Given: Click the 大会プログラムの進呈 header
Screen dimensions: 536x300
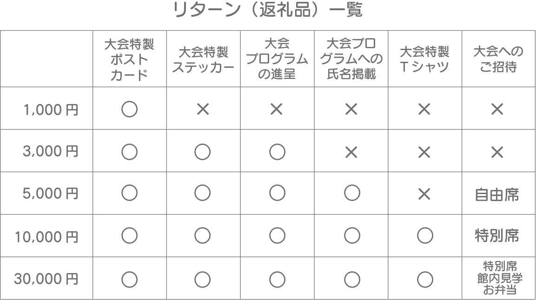Looking at the screenshot, I should tap(277, 59).
